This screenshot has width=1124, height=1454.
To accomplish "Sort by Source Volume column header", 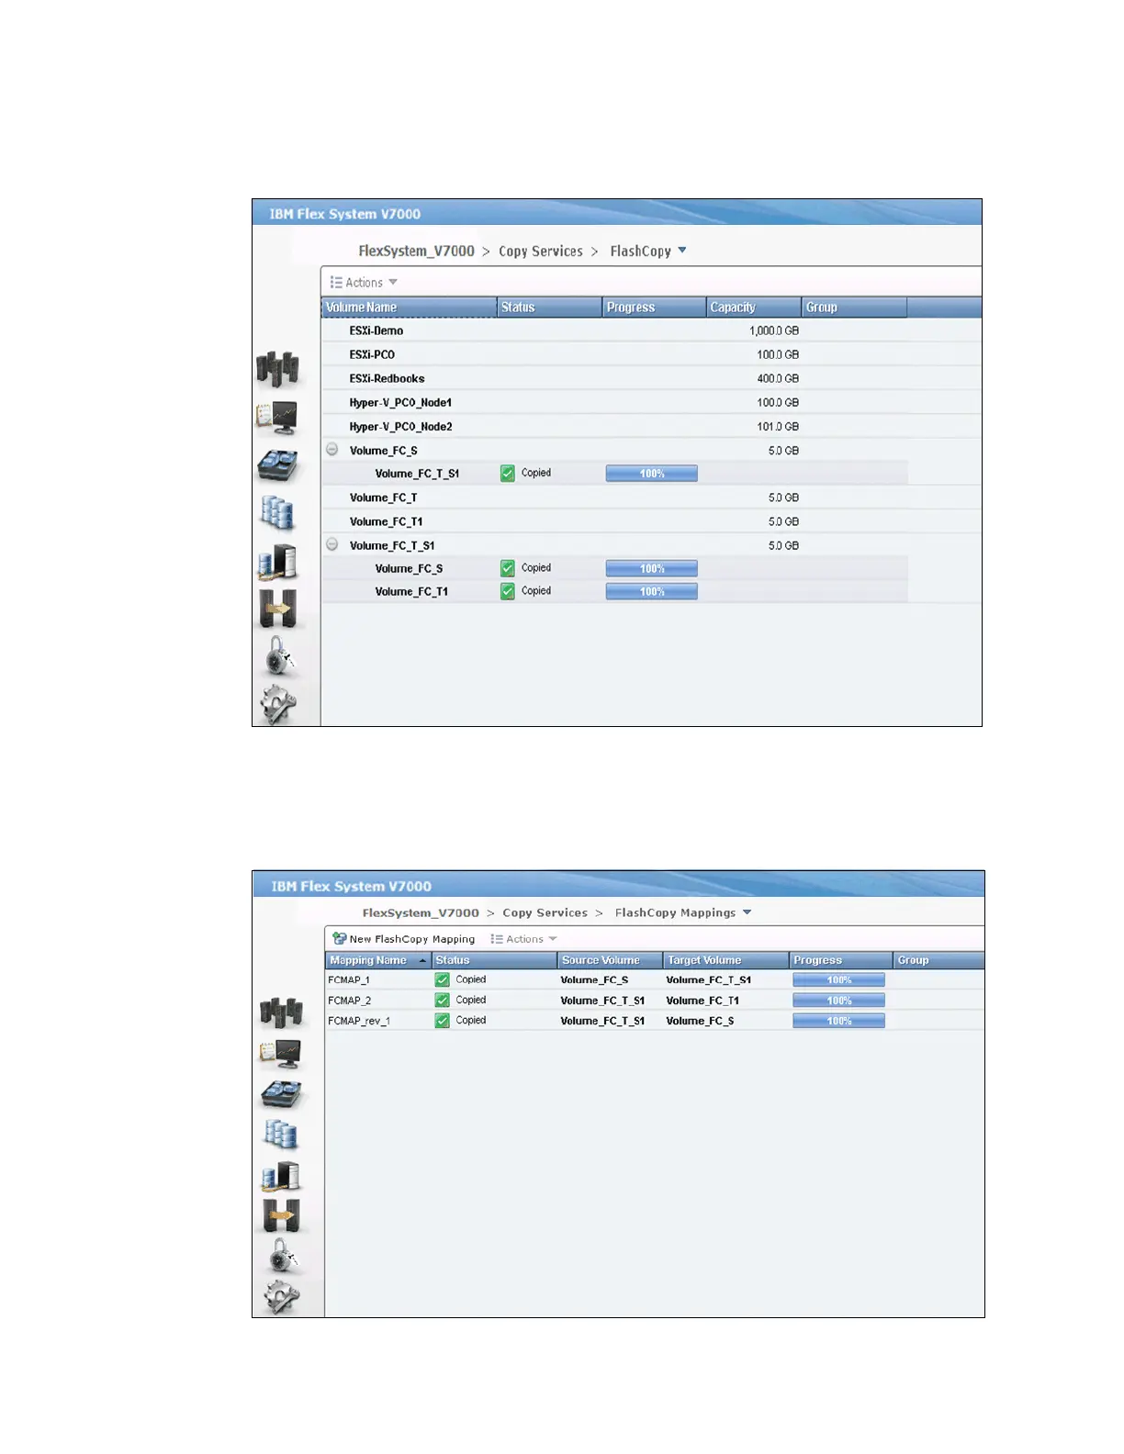I will tap(611, 960).
